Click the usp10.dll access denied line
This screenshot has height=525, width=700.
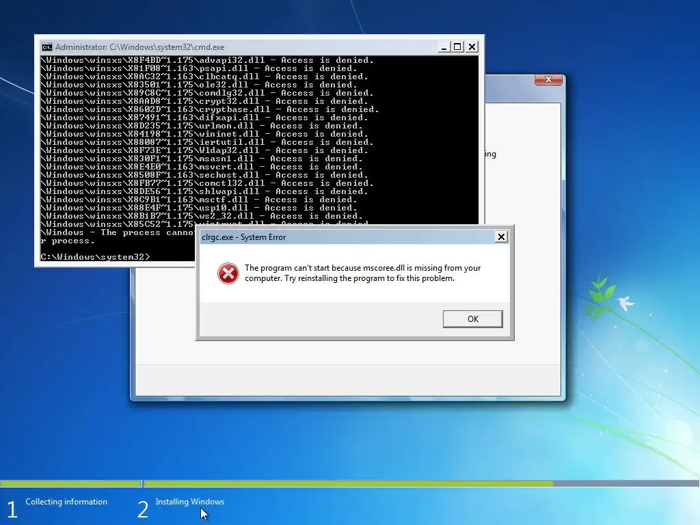[199, 208]
